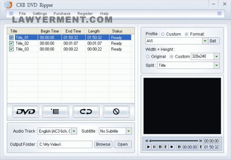Click the Open output folder button
This screenshot has height=160, width=231.
[x=123, y=144]
